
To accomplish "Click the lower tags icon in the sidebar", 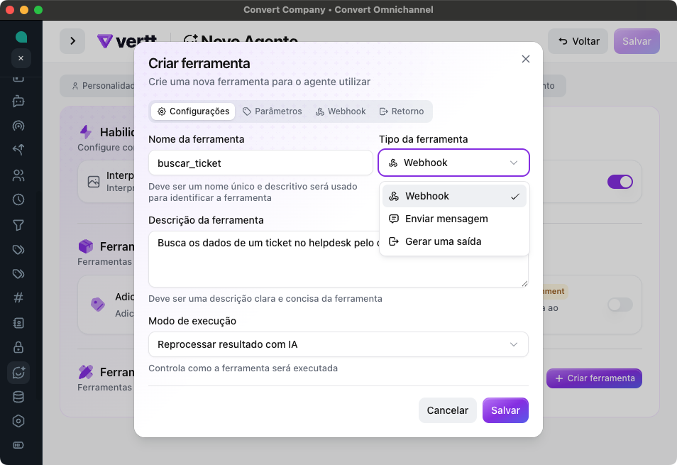I will click(18, 274).
